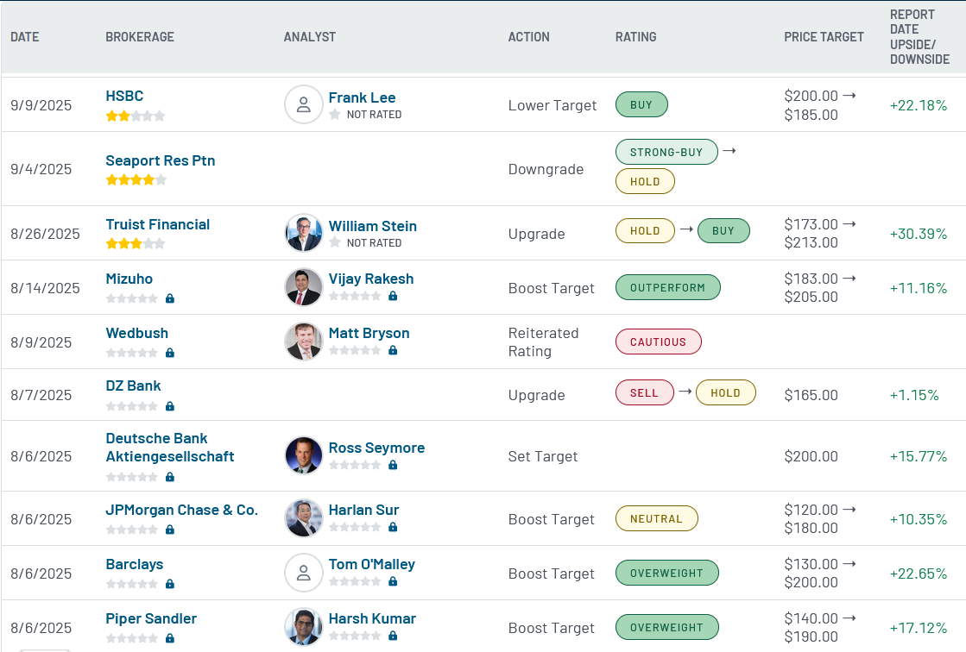Open analyst Vijay Rakesh's profile
Screen dimensions: 966x652
pyautogui.click(x=371, y=279)
